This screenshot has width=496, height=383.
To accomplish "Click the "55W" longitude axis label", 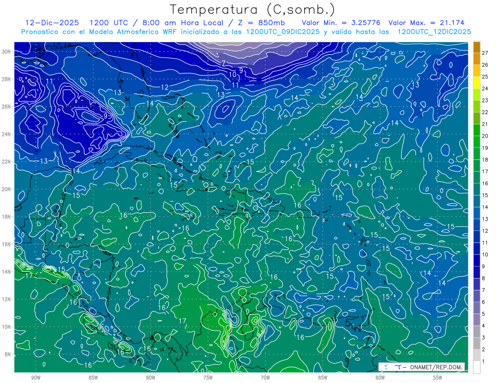I will click(x=438, y=378).
